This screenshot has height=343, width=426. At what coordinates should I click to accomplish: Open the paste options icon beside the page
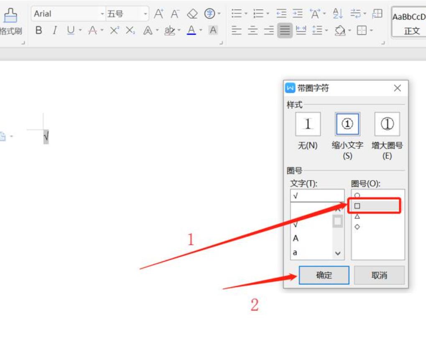pyautogui.click(x=3, y=136)
